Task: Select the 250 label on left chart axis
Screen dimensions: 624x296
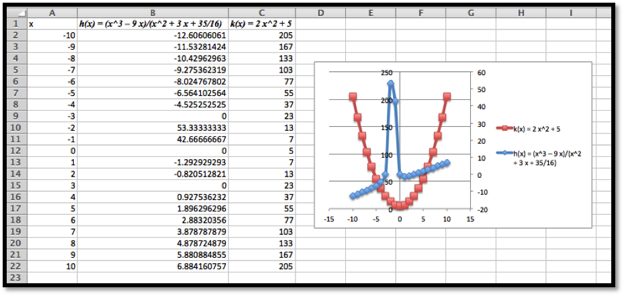Action: coord(386,72)
